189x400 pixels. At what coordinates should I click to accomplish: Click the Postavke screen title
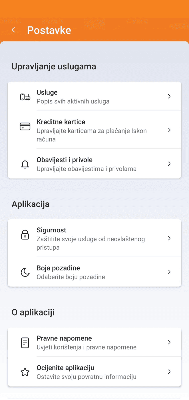[x=49, y=30]
